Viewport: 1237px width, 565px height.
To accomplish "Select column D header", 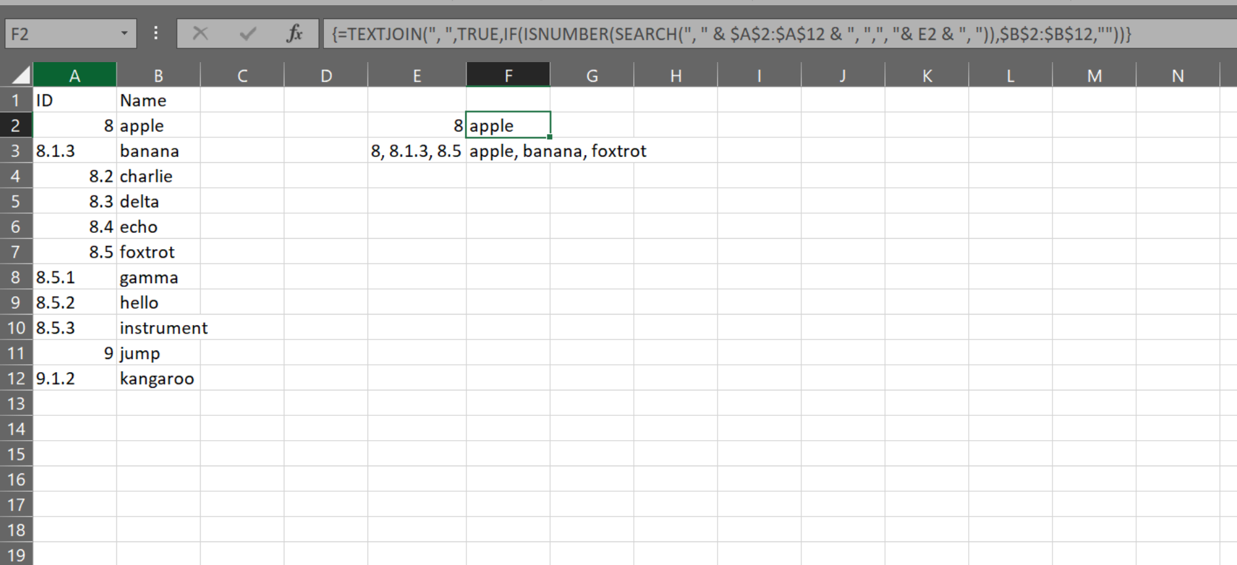I will point(326,76).
